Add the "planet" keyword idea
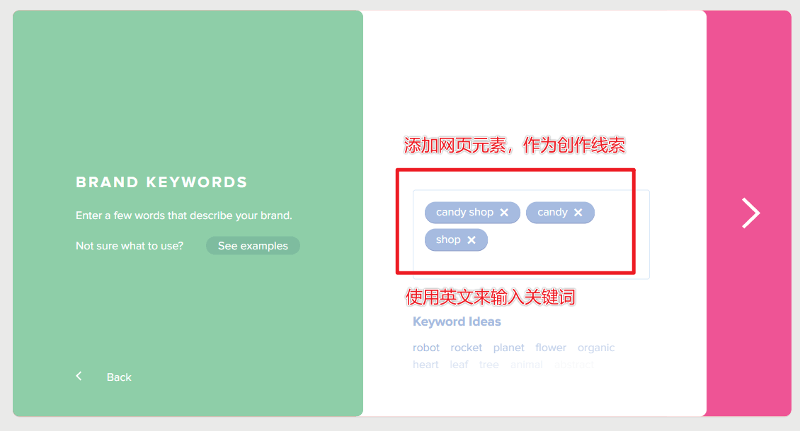The width and height of the screenshot is (800, 431). (508, 347)
